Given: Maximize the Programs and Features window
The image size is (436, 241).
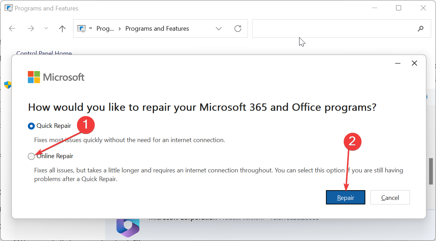Looking at the screenshot, I should tap(399, 8).
